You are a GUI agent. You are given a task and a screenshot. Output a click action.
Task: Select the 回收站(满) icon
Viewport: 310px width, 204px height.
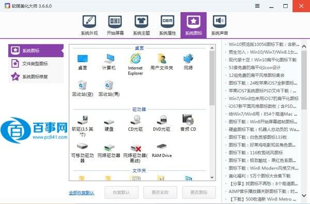(x=109, y=88)
